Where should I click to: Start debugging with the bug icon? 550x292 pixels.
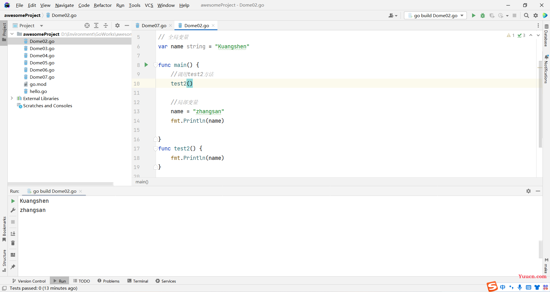(x=483, y=15)
